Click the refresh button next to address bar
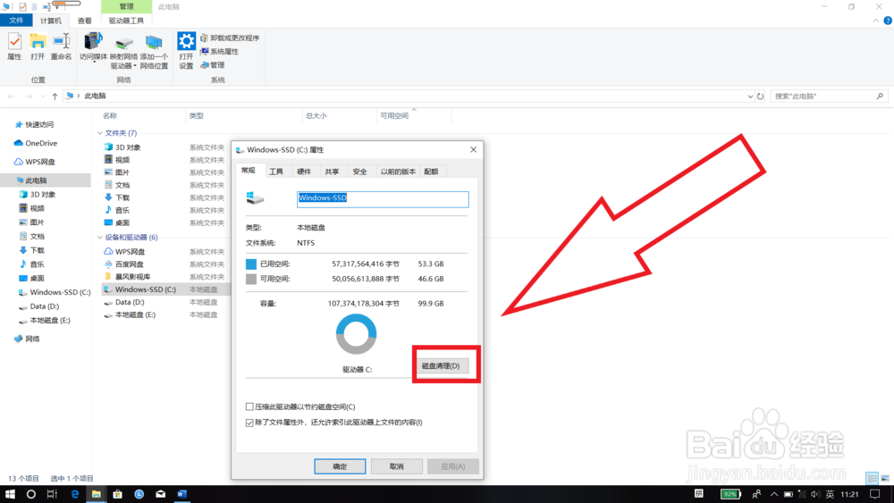The height and width of the screenshot is (503, 894). [x=761, y=96]
